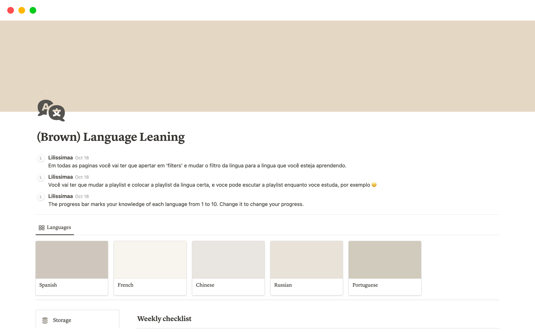Click the smiley emoji in comment
This screenshot has width=535, height=334.
coord(374,185)
